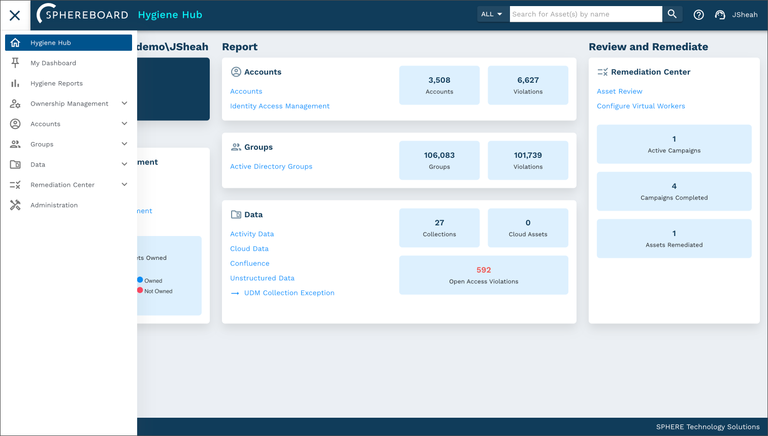
Task: Expand the Groups submenu chevron
Action: click(x=124, y=144)
